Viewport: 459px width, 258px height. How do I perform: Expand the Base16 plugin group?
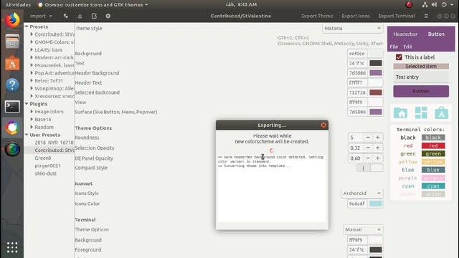[32, 120]
